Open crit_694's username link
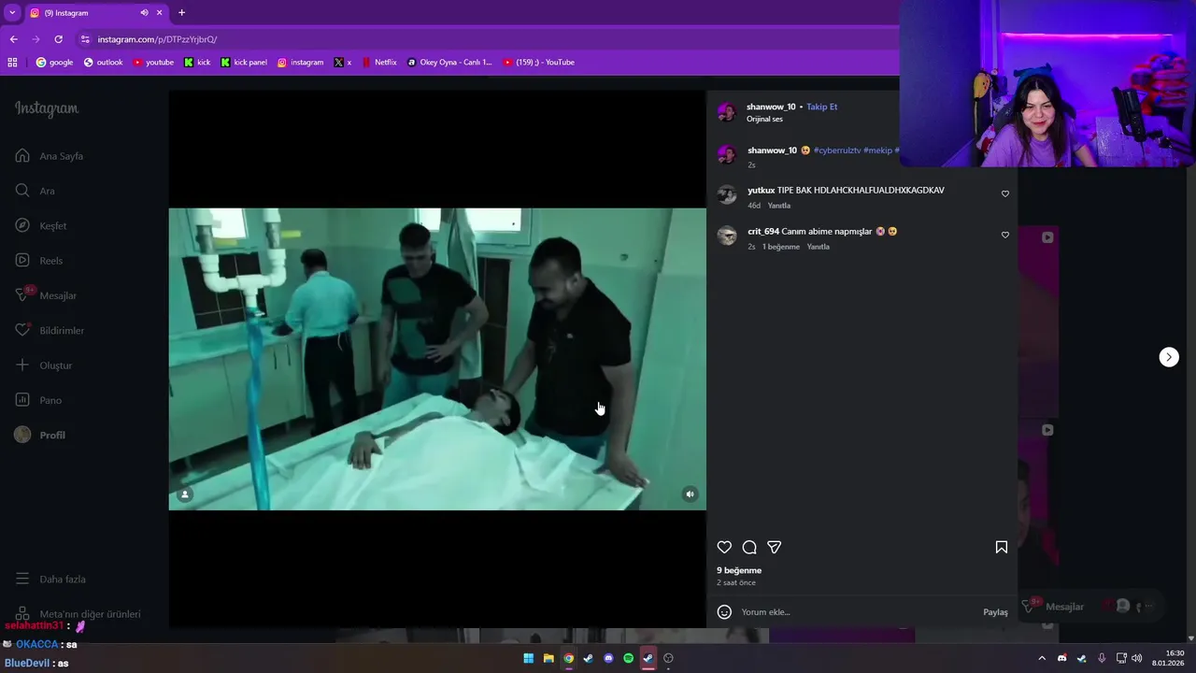This screenshot has height=673, width=1196. click(x=763, y=232)
